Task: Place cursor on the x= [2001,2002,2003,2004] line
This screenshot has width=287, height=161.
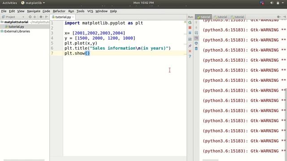Action: click(95, 33)
